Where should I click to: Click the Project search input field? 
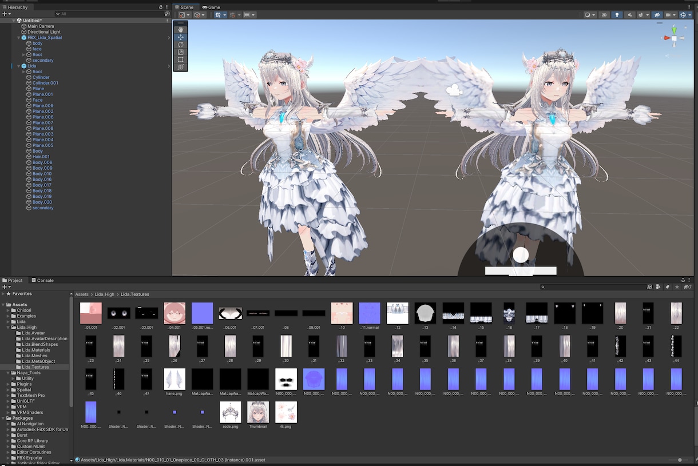click(593, 287)
